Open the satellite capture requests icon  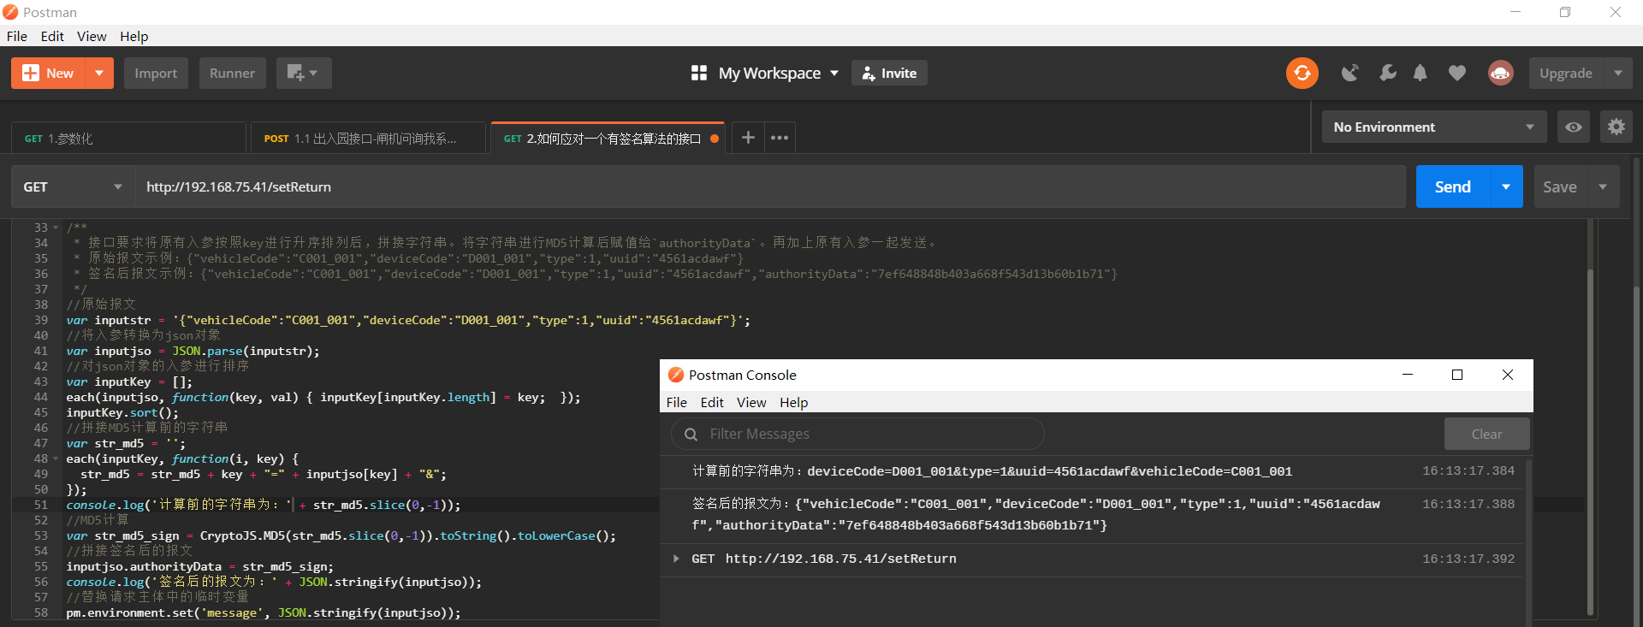coord(1349,74)
